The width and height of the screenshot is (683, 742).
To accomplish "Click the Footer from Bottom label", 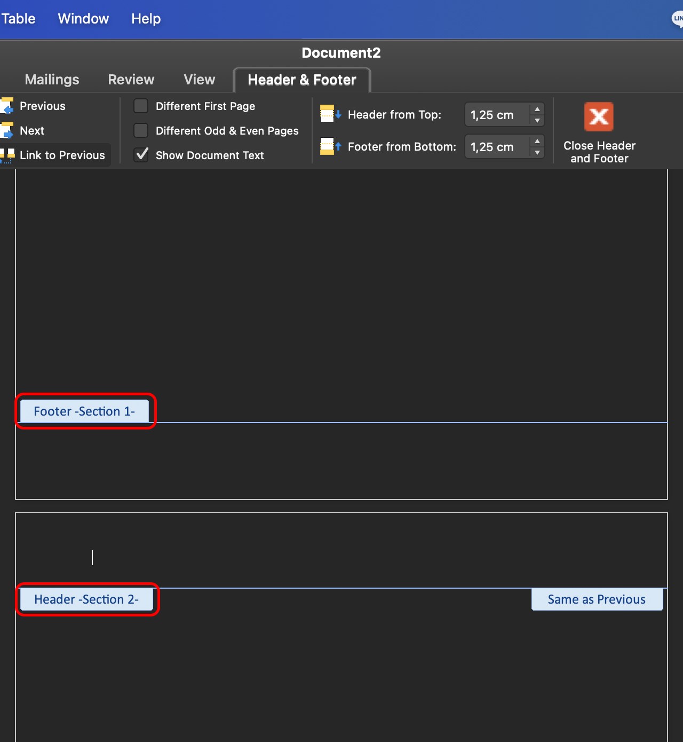I will (x=402, y=146).
